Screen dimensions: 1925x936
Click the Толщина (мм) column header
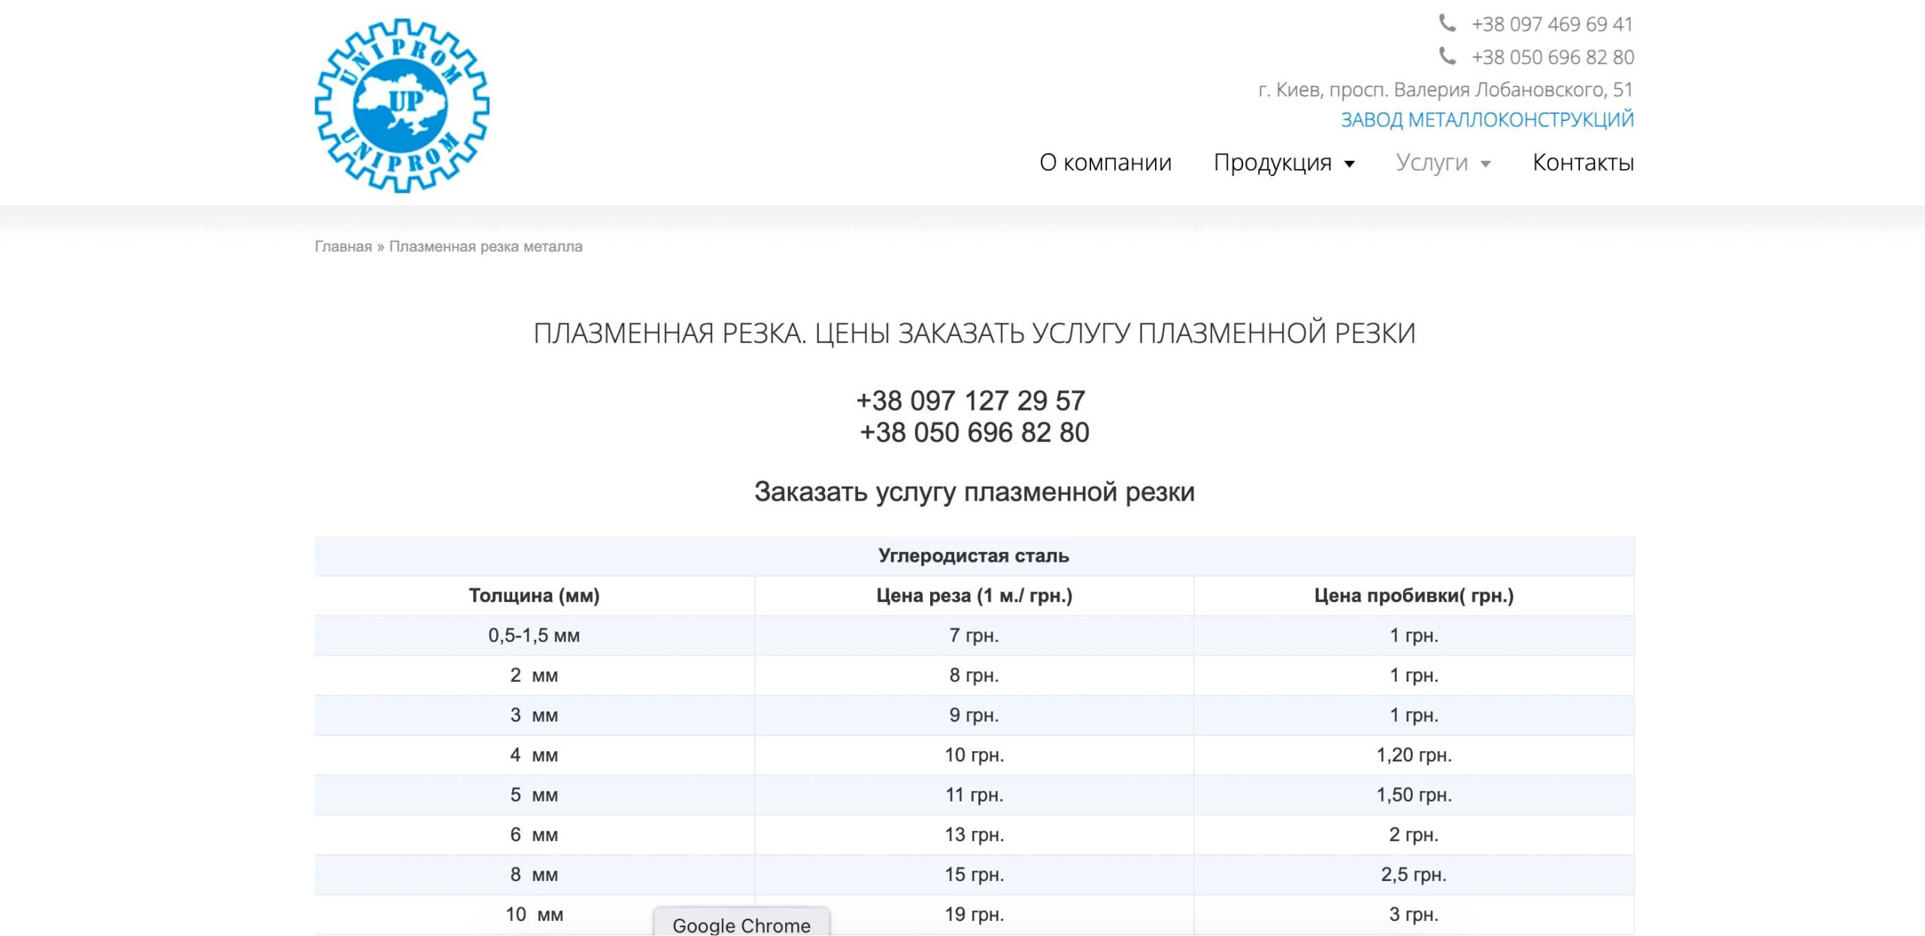click(x=534, y=595)
